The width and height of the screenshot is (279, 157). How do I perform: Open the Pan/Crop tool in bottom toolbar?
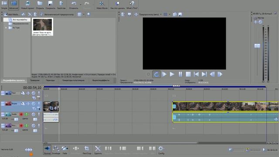(87, 150)
